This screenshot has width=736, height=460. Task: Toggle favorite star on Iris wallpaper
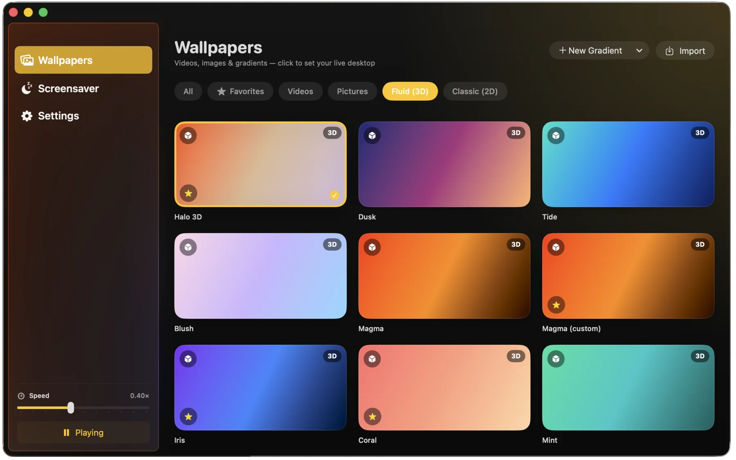coord(188,416)
